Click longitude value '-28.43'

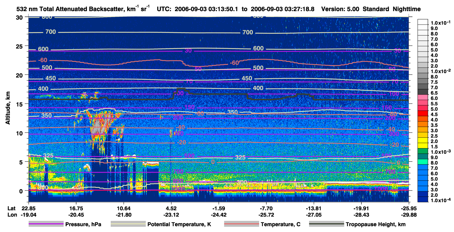[x=361, y=215]
